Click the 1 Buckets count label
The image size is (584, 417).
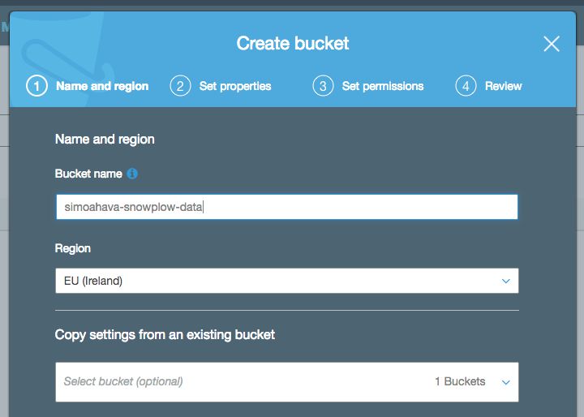click(x=460, y=381)
